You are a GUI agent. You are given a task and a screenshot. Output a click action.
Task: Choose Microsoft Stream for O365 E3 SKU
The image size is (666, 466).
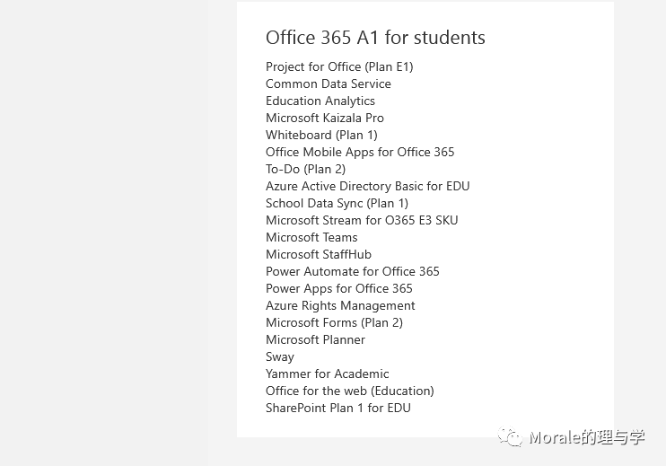[x=362, y=220]
